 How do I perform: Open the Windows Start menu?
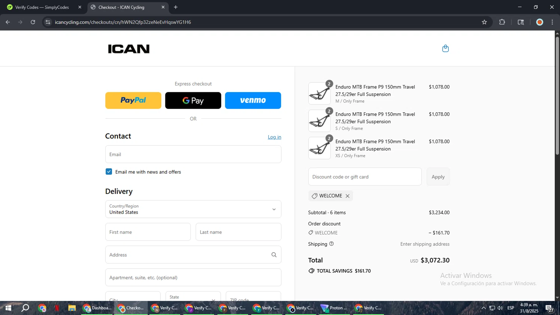[8, 308]
